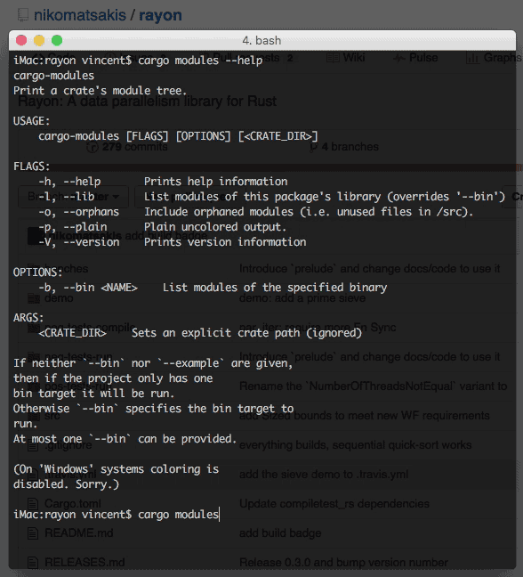Click the demo folder icon in GitHub
523x577 pixels.
click(34, 298)
